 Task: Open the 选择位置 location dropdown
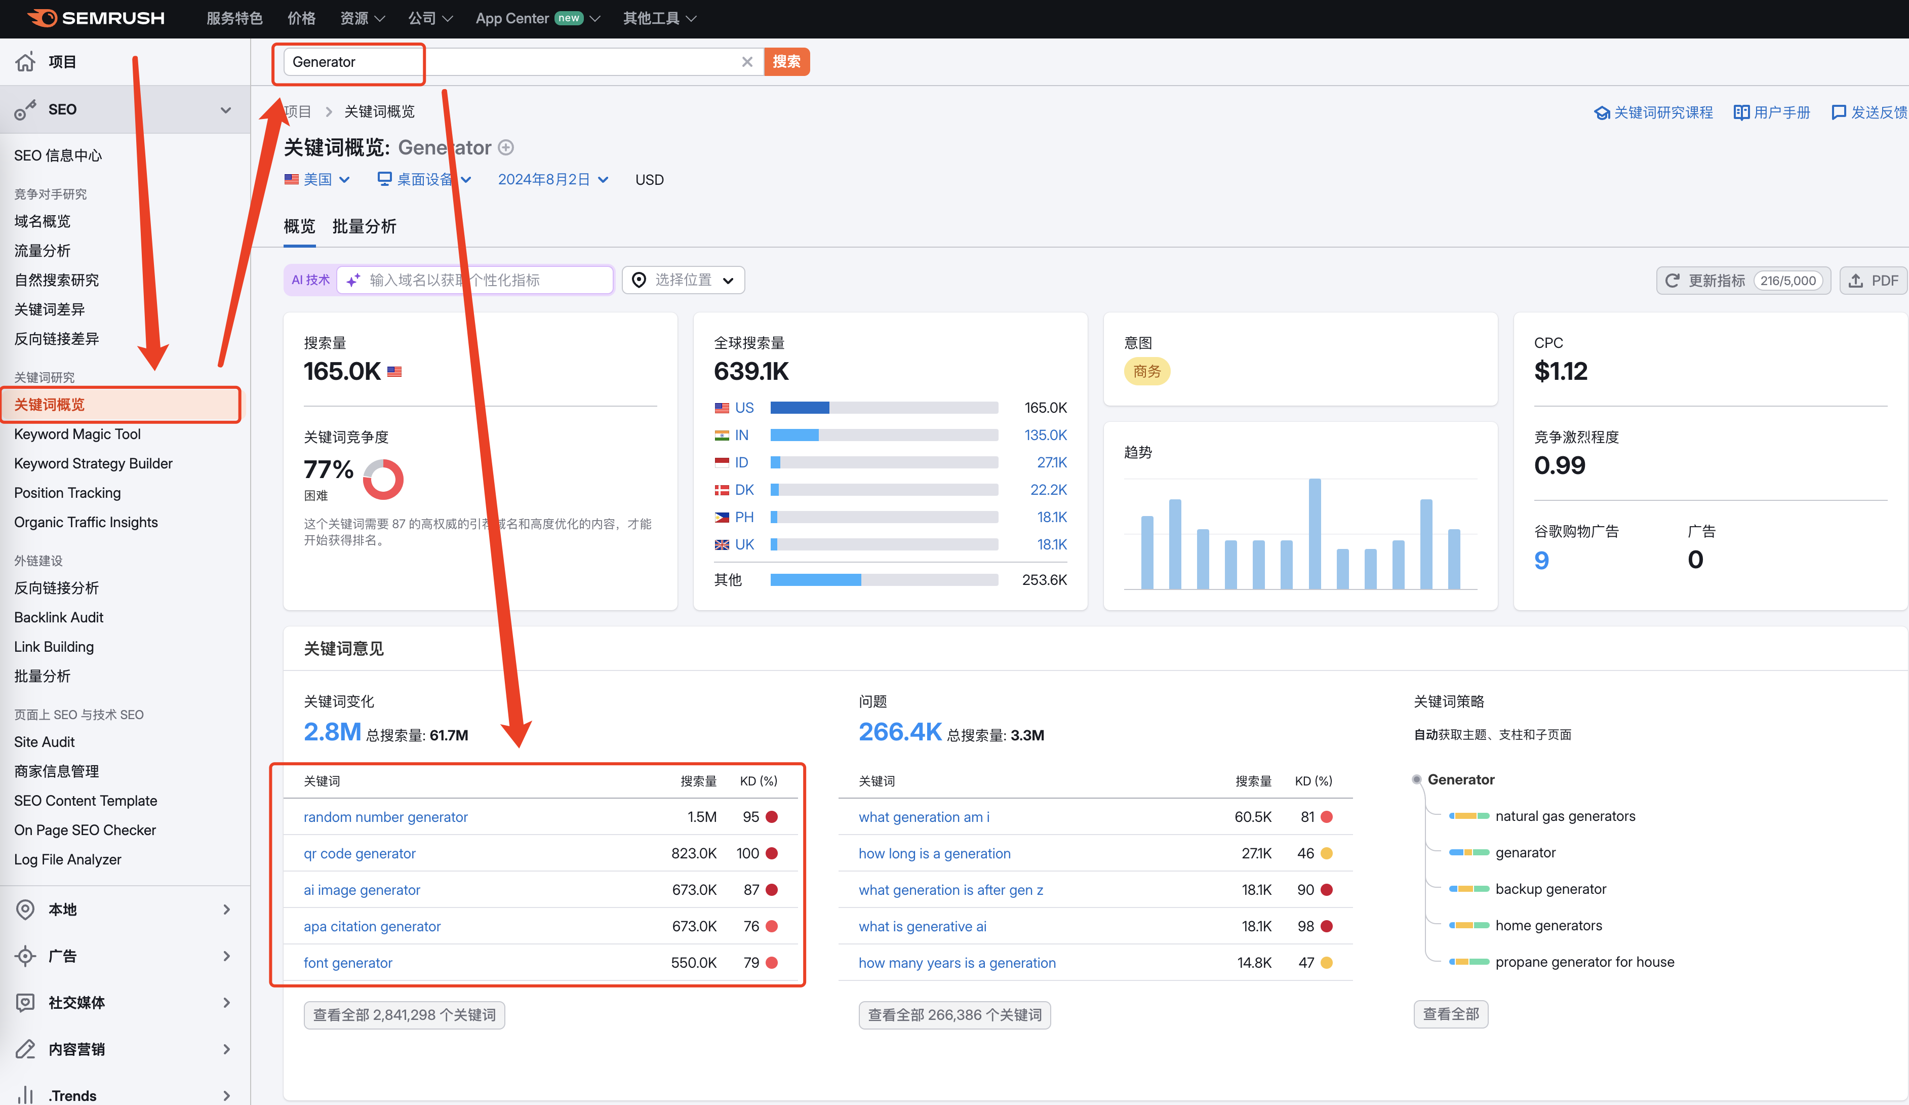click(x=683, y=280)
